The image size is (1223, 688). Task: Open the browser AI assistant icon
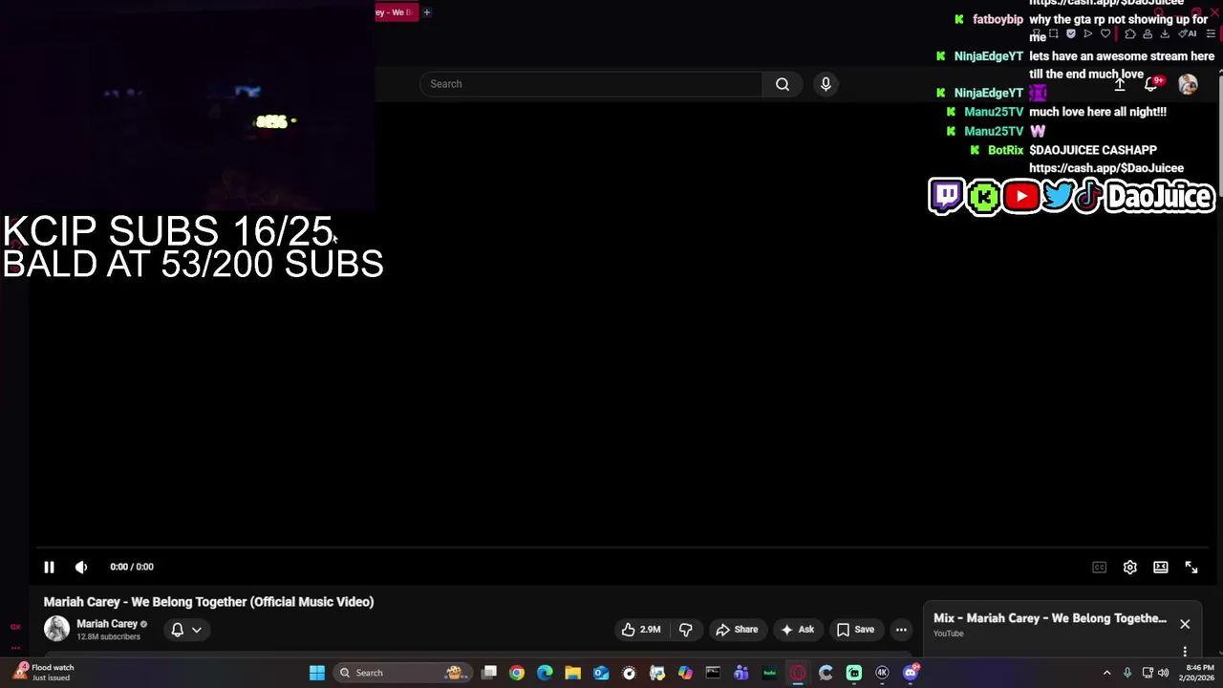(x=1188, y=33)
